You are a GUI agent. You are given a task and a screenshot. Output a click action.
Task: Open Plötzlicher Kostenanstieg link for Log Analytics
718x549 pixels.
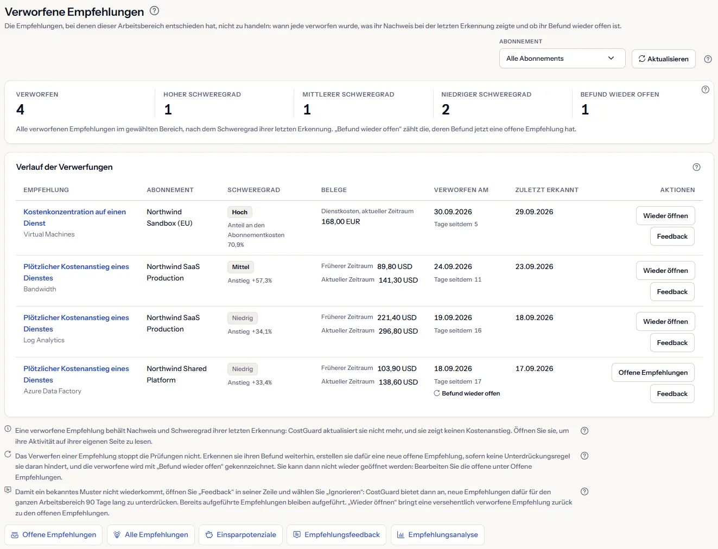tap(77, 323)
